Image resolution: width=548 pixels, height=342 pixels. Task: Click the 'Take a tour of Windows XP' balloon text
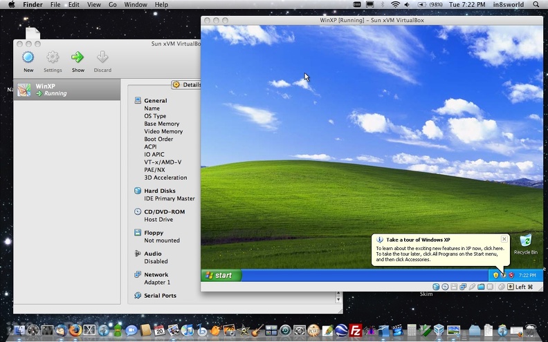tap(418, 240)
